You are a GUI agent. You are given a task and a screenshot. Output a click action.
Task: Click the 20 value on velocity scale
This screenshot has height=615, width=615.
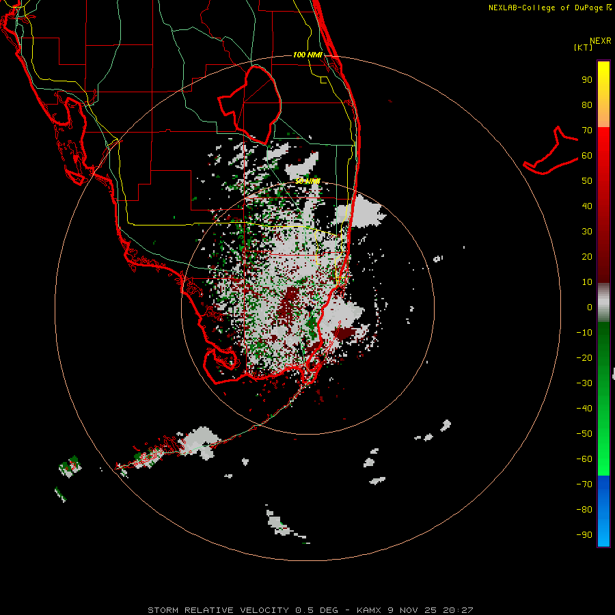(x=587, y=257)
